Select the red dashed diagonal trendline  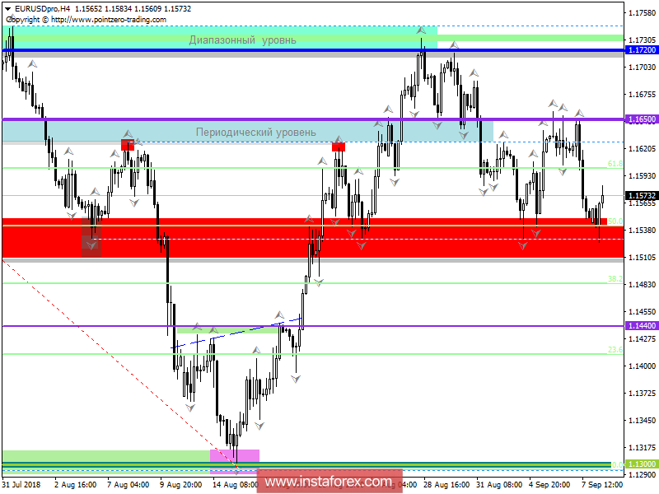pyautogui.click(x=119, y=363)
